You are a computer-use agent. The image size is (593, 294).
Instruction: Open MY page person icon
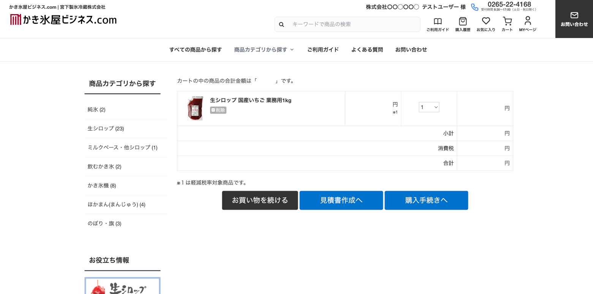coord(528,22)
